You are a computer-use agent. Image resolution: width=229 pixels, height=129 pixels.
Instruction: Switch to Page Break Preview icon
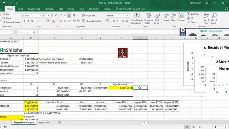click(200, 127)
